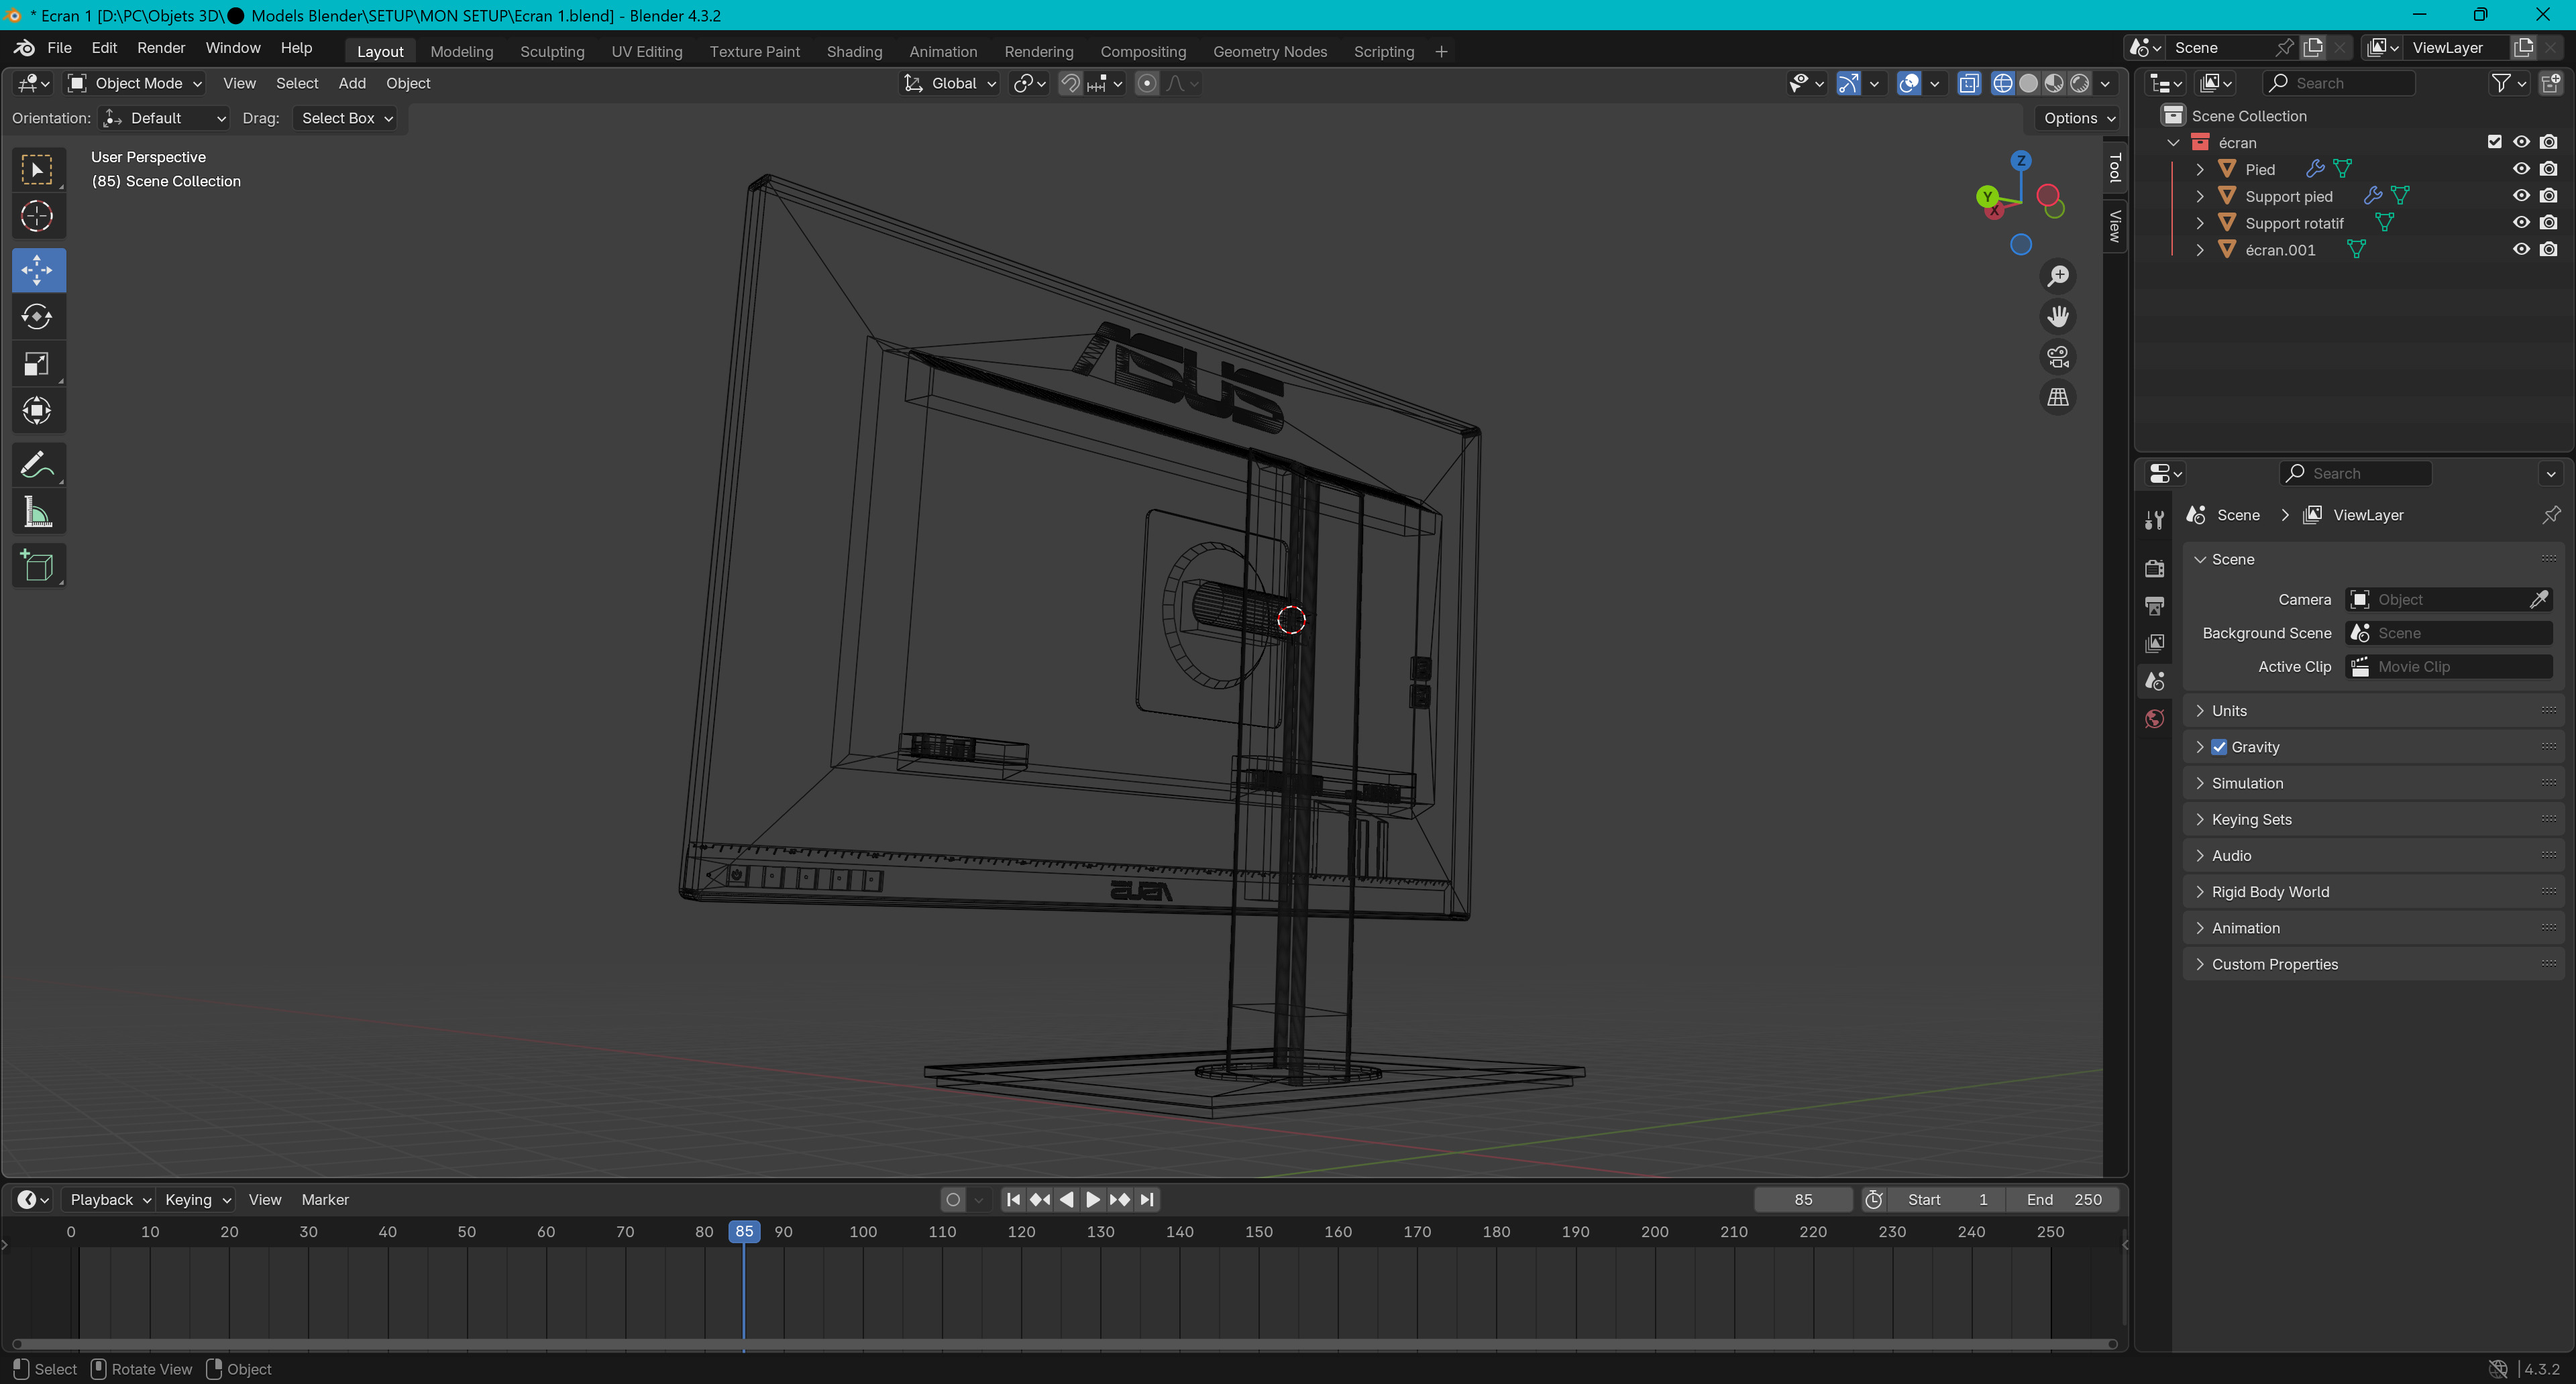Open the File menu
The width and height of the screenshot is (2576, 1384).
pyautogui.click(x=59, y=48)
